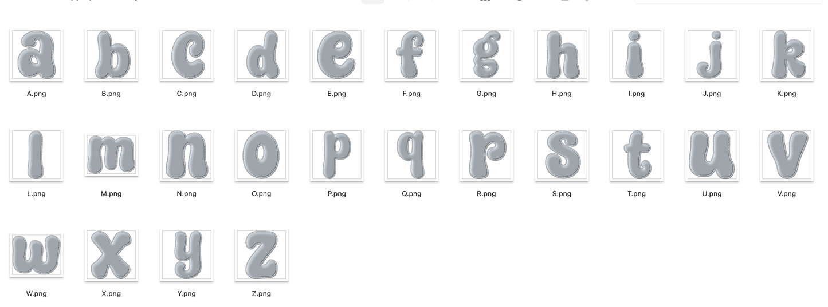
Task: Click the file name A.png
Action: (x=36, y=94)
